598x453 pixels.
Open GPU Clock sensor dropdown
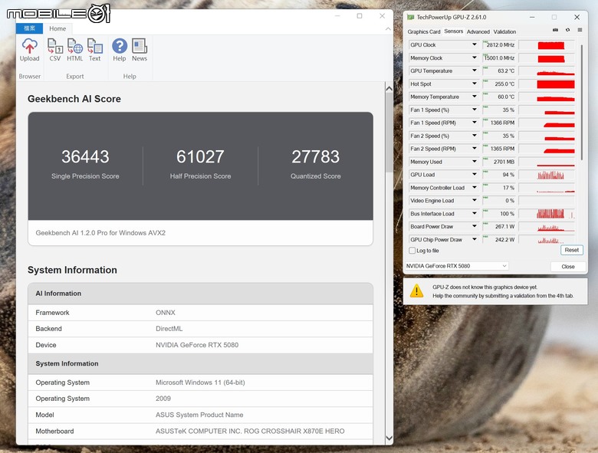474,44
